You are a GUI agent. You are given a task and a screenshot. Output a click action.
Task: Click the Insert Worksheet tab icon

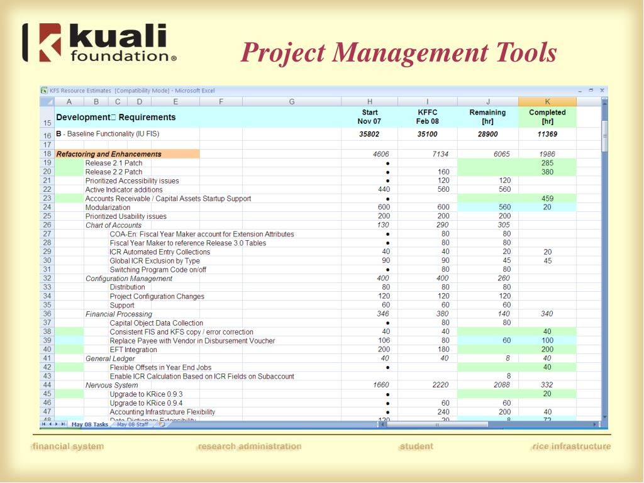coord(162,425)
